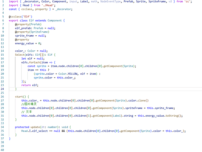Viewport: 202px width, 152px height.
Task: Click the 'return elf;' statement
Action: [30, 85]
